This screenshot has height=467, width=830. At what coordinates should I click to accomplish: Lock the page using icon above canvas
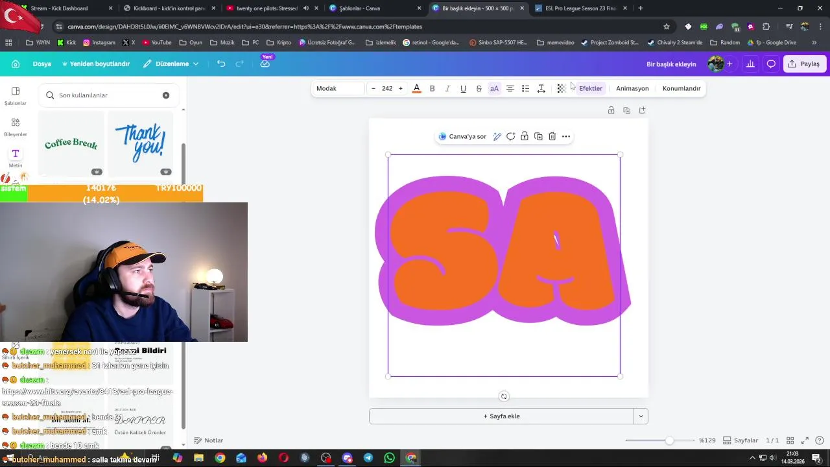(x=611, y=110)
